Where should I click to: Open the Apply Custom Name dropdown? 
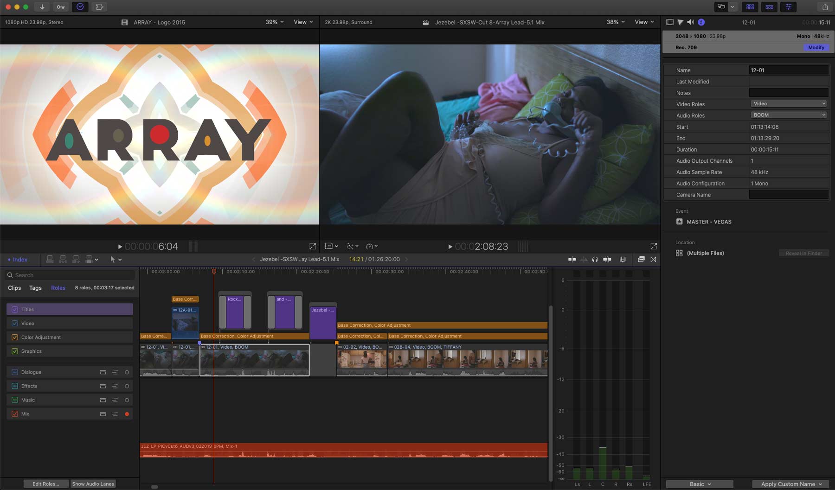click(x=791, y=484)
